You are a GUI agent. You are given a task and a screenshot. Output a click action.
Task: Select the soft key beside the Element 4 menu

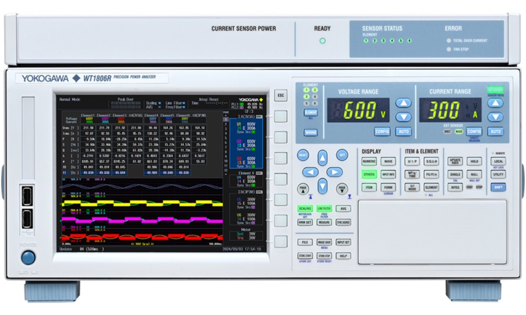[x=280, y=179]
